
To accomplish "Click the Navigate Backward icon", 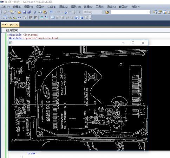I will tap(67, 12).
